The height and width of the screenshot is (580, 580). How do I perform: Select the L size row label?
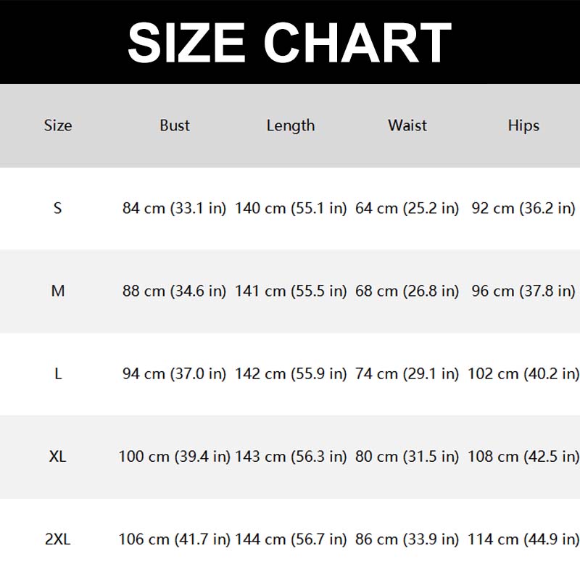58,374
